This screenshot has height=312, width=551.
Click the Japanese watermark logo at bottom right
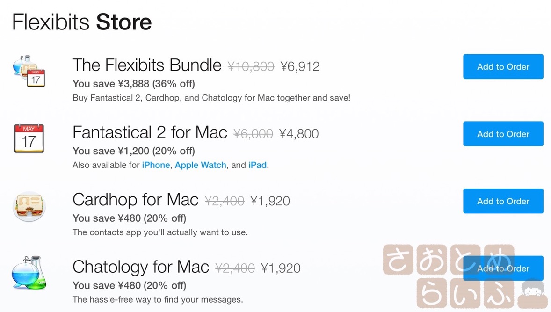(465, 276)
